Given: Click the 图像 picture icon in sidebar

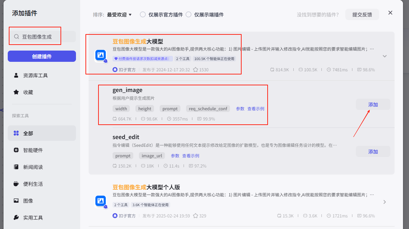Looking at the screenshot, I should click(16, 201).
